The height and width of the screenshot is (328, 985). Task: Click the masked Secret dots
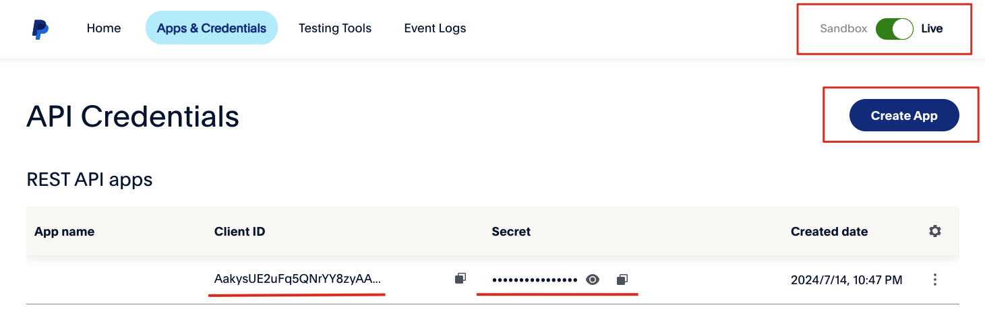click(x=535, y=280)
